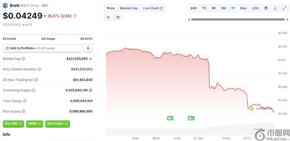Switch to the candlestick chart view
This screenshot has width=290, height=141.
pos(118,17)
